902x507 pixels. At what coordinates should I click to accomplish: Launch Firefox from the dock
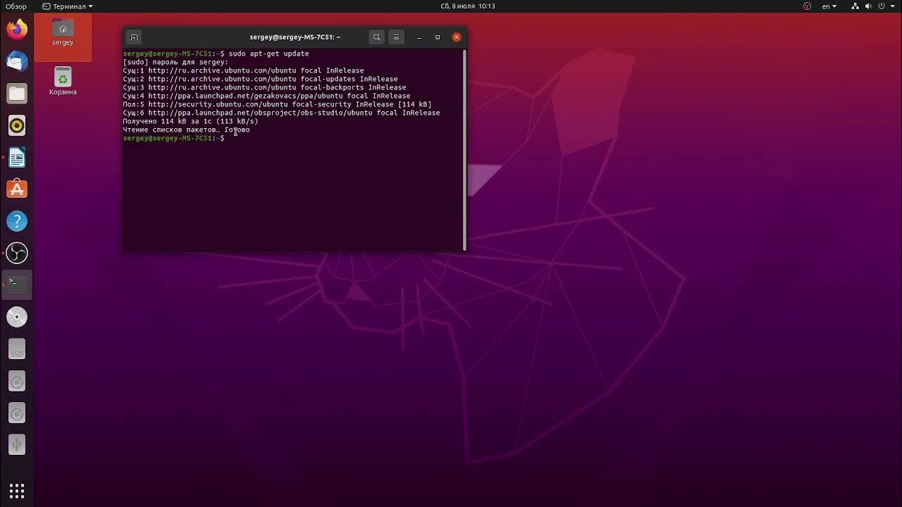click(17, 30)
